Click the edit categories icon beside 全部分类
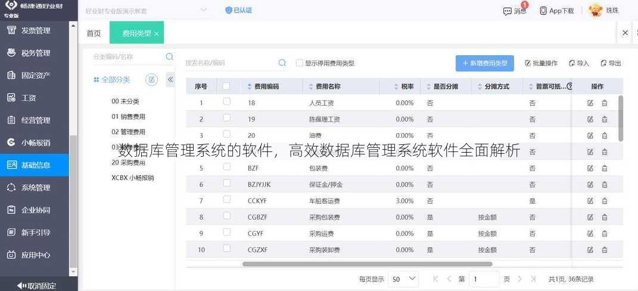The image size is (638, 291). [151, 80]
